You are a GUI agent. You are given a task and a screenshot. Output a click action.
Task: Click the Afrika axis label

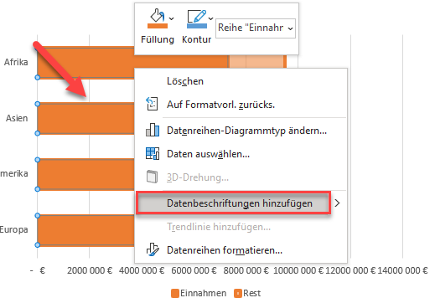pos(16,62)
